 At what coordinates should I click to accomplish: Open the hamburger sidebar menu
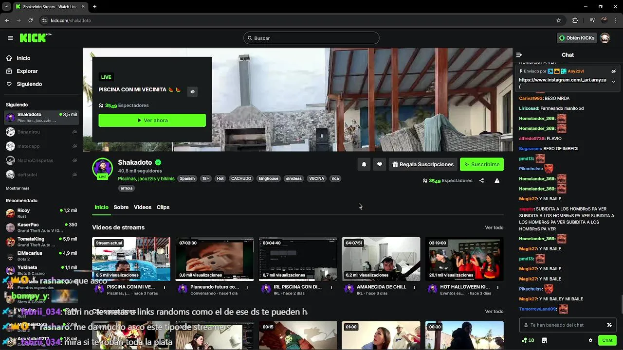[10, 38]
